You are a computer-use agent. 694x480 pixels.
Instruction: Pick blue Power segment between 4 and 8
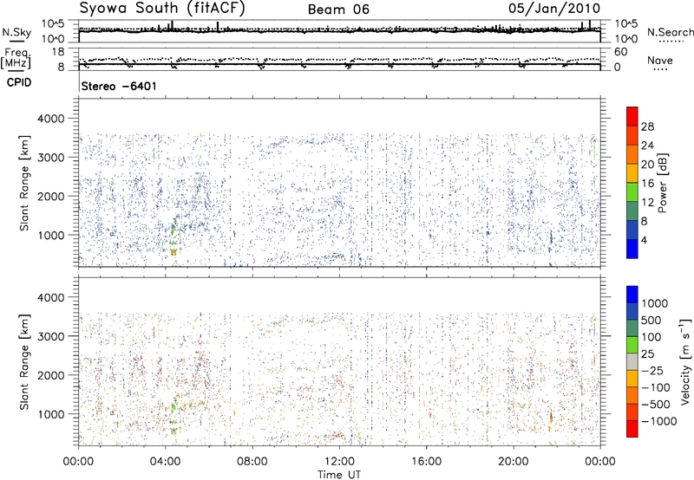coord(632,230)
